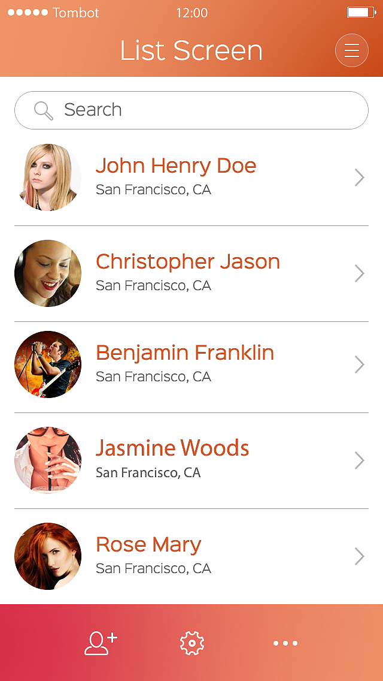The height and width of the screenshot is (681, 383).
Task: Tap the arrow next to Rose Mary
Action: coord(359,556)
